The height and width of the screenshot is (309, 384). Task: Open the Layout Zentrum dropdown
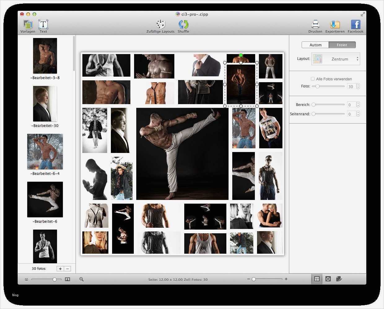pos(336,59)
